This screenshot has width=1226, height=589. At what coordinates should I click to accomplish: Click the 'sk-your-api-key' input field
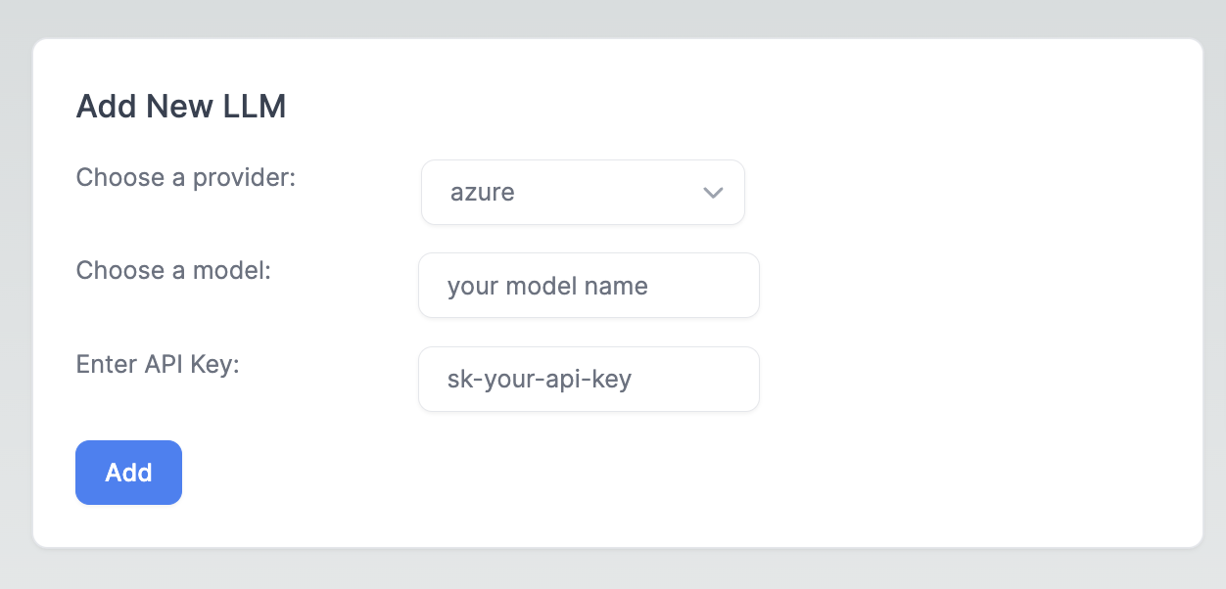(589, 379)
